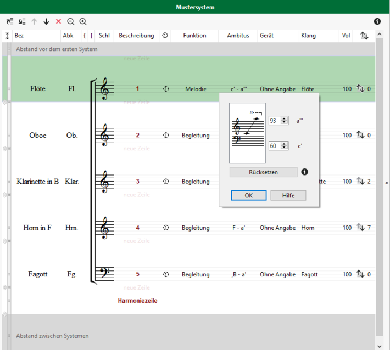Click circled-1 voice icon in Flöte row
Image resolution: width=390 pixels, height=350 pixels.
tap(166, 89)
